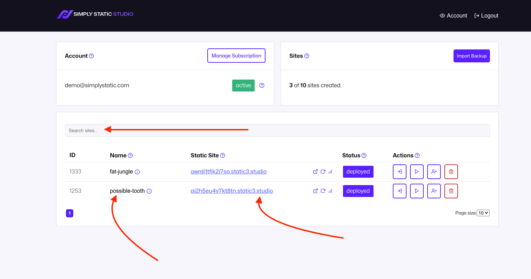Click the help icon beside Status column
The height and width of the screenshot is (279, 531).
364,156
